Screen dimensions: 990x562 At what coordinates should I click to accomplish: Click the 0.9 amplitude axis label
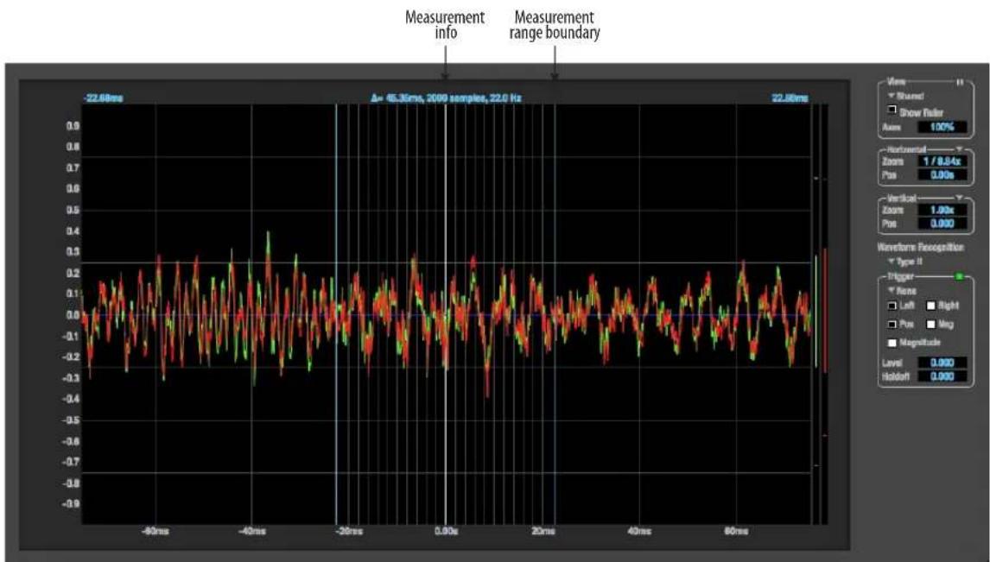coord(73,126)
